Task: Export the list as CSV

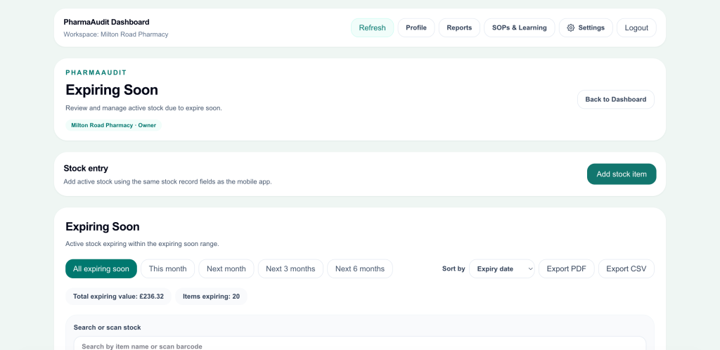Action: tap(626, 268)
